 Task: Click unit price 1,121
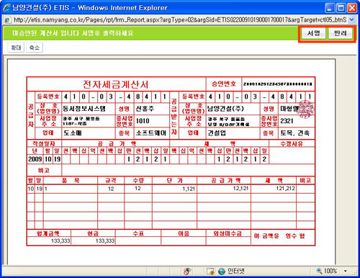[x=189, y=189]
